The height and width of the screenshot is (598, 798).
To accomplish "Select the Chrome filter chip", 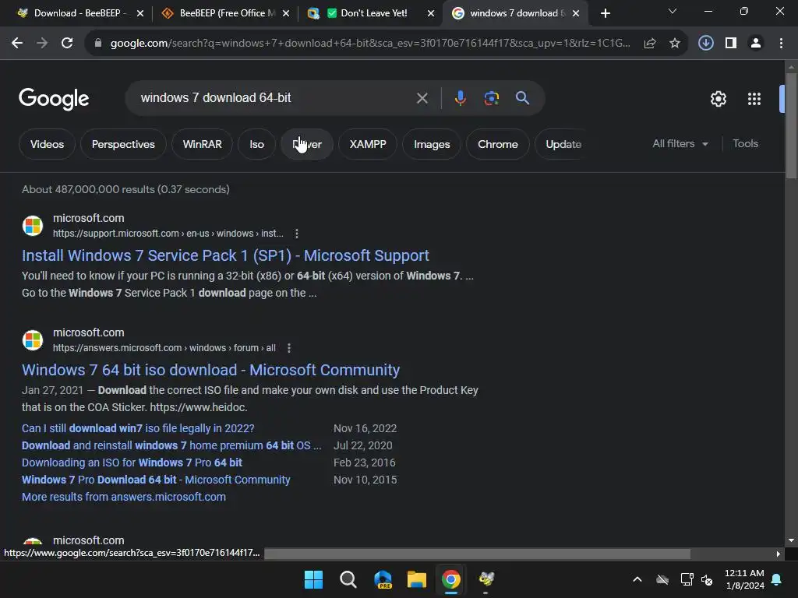I will click(x=498, y=144).
